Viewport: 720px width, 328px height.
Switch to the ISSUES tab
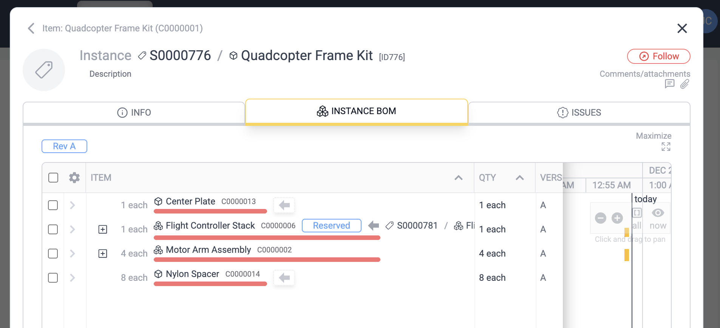[579, 112]
